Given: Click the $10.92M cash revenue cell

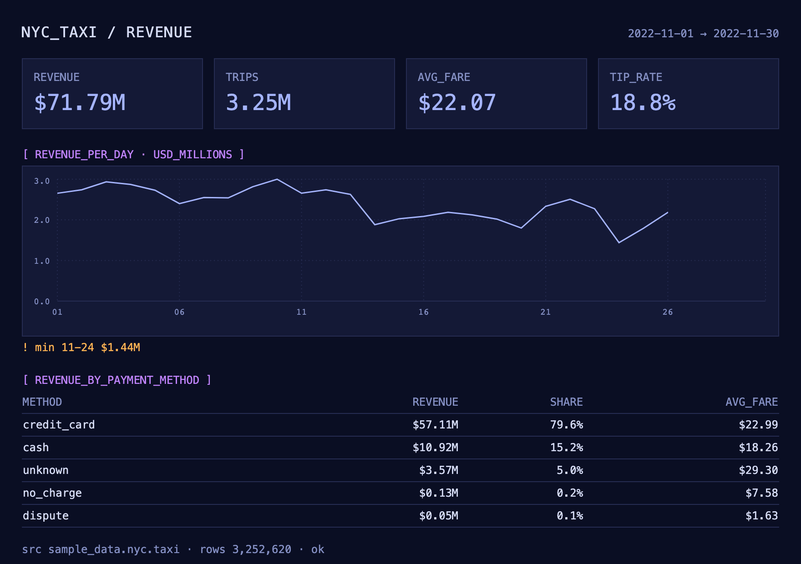Looking at the screenshot, I should pos(436,448).
